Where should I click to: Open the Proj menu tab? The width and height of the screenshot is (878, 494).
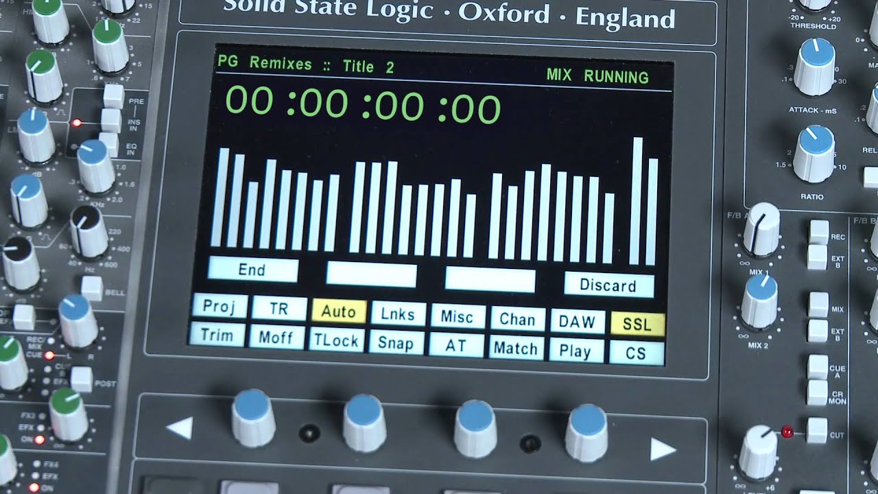coord(219,307)
